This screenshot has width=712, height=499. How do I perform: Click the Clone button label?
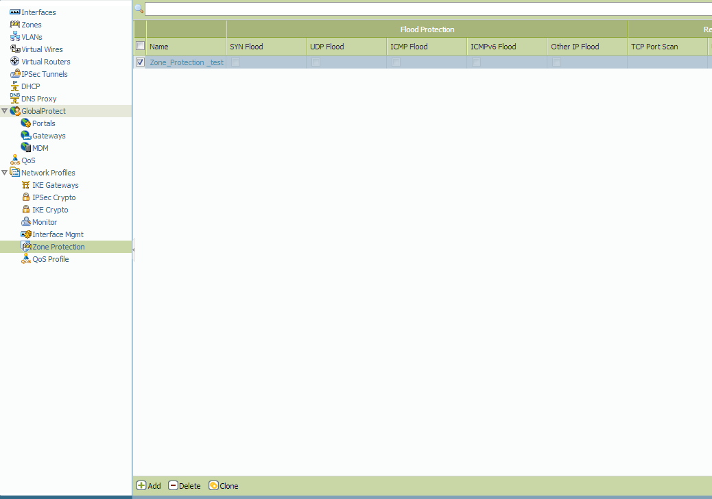click(x=229, y=486)
